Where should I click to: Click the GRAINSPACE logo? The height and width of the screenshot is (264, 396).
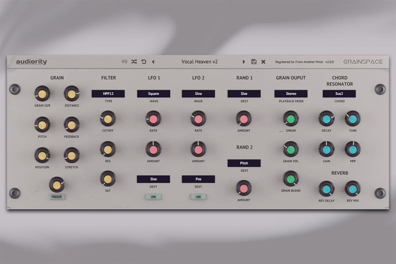363,62
